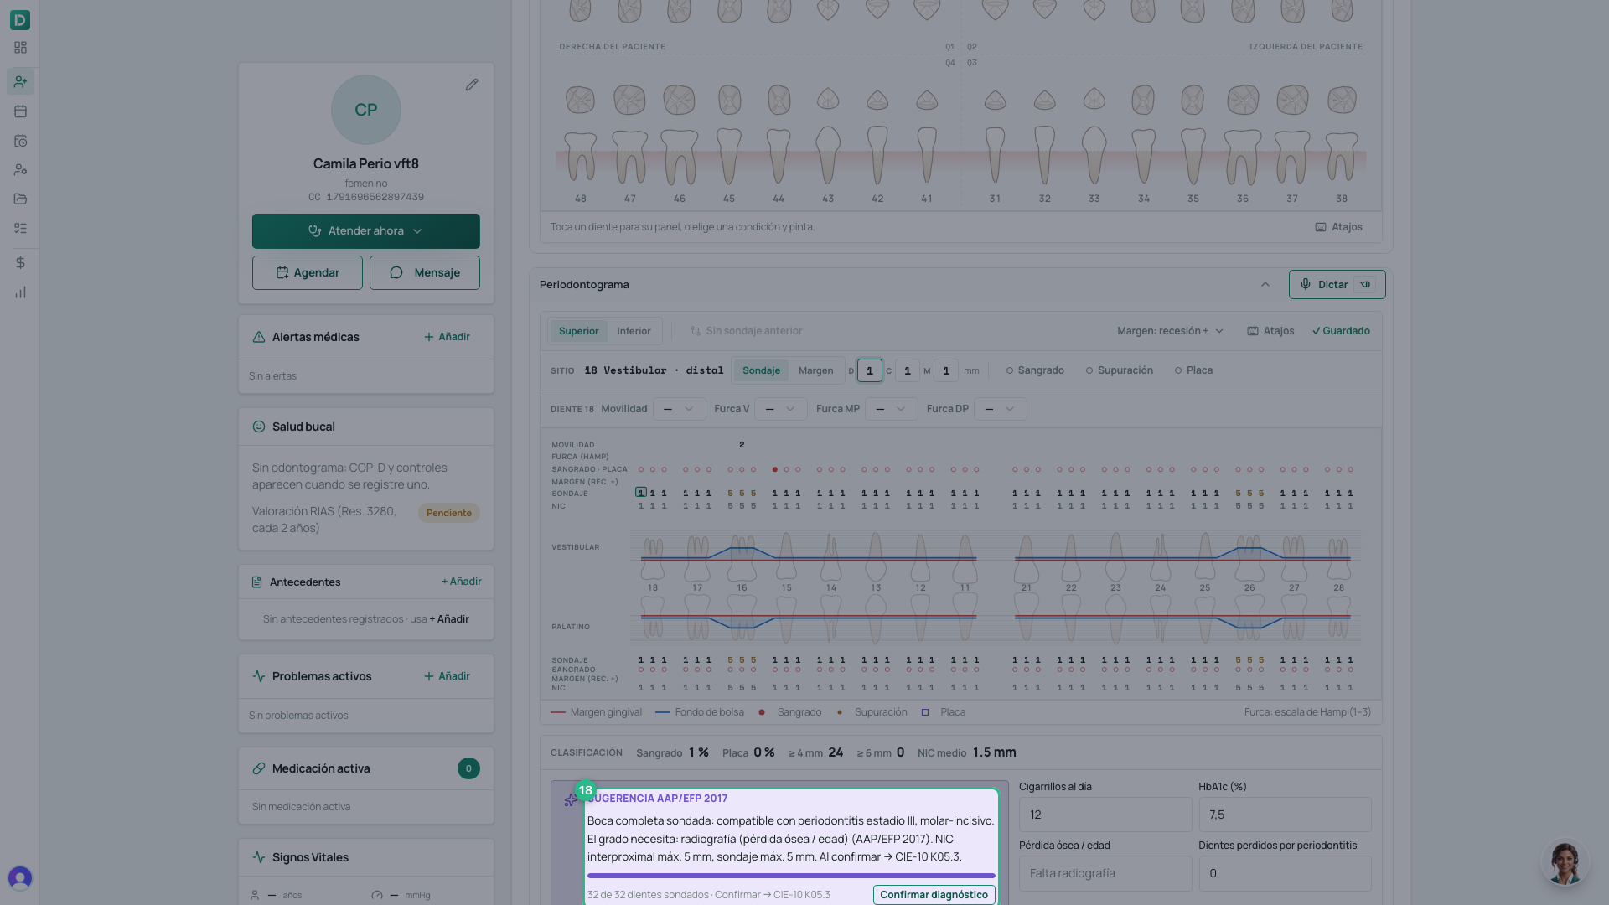Toggle the Placa radio option
This screenshot has height=905, width=1609.
pos(1193,370)
